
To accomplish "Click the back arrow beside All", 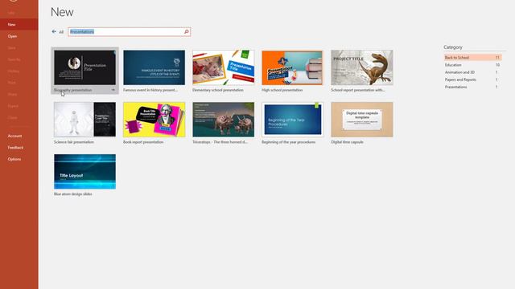I will (x=54, y=32).
